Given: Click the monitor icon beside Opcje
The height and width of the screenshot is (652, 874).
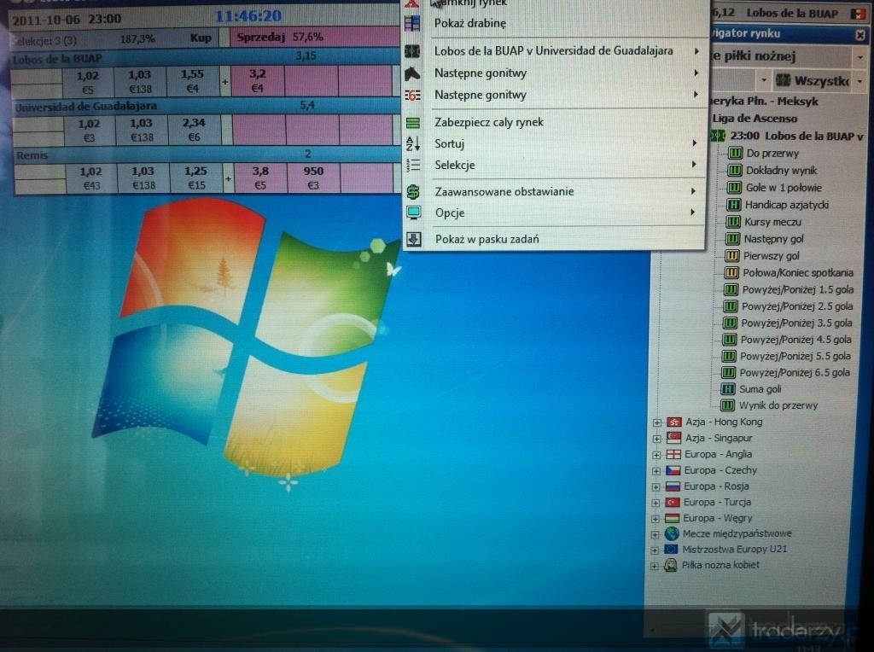Looking at the screenshot, I should coord(414,212).
